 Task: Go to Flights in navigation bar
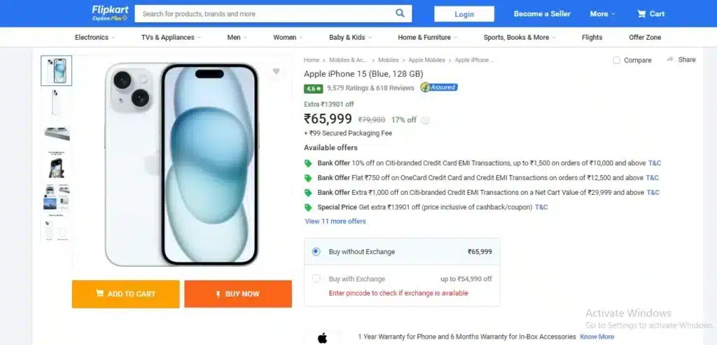[592, 38]
